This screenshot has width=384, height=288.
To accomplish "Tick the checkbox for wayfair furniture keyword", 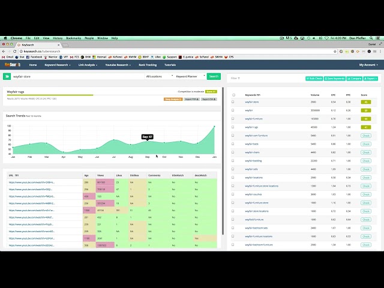I will click(233, 119).
